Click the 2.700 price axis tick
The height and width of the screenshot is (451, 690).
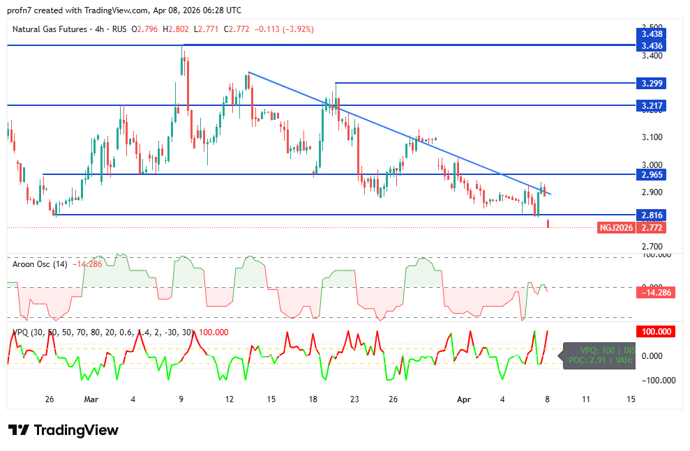(x=652, y=246)
